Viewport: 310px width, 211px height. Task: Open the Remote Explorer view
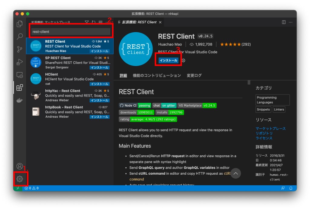coord(20,75)
